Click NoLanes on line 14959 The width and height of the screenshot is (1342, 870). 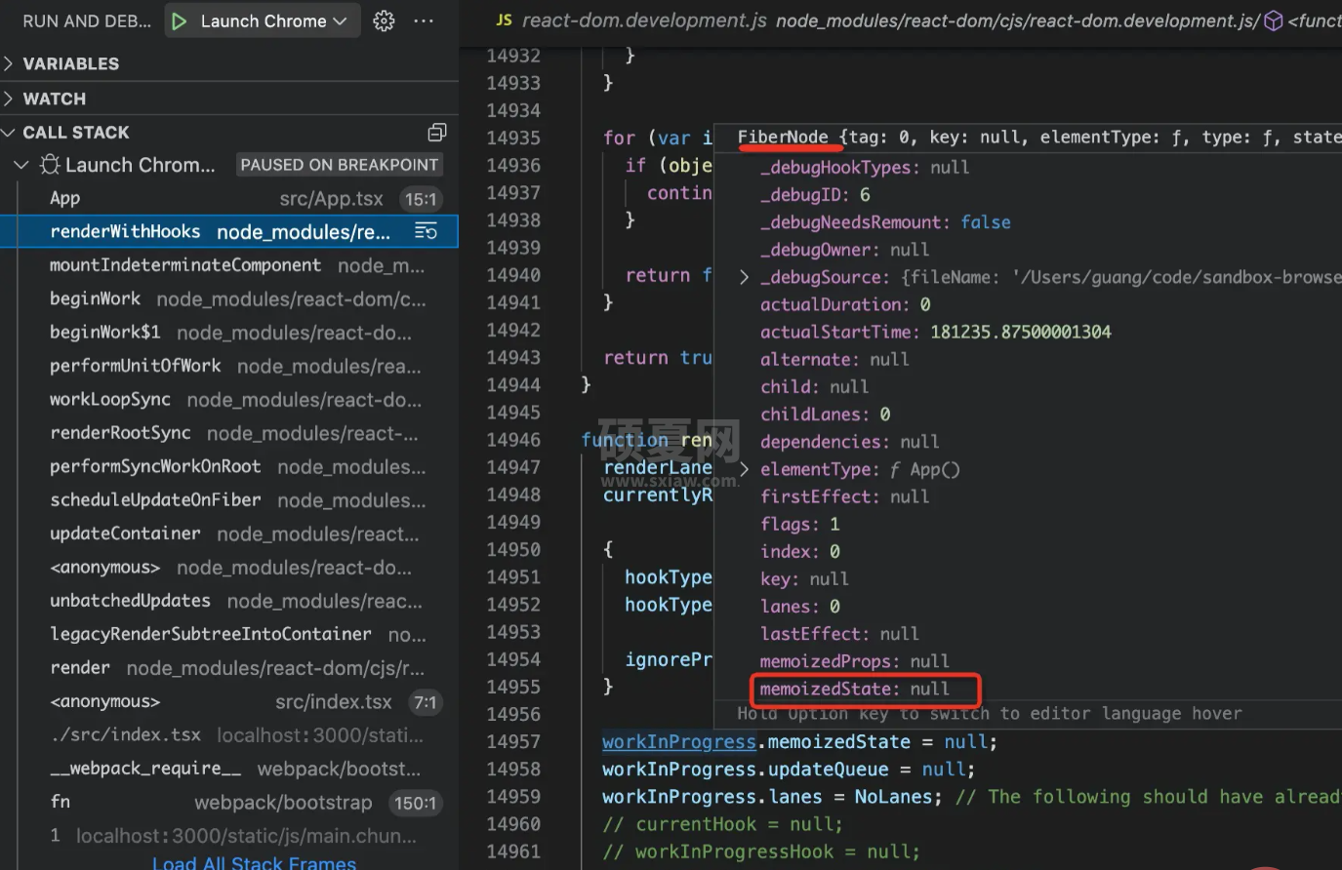(893, 797)
